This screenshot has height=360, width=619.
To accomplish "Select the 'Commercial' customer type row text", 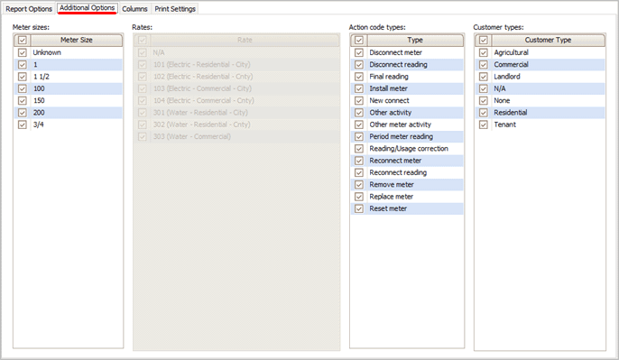I will [x=512, y=65].
